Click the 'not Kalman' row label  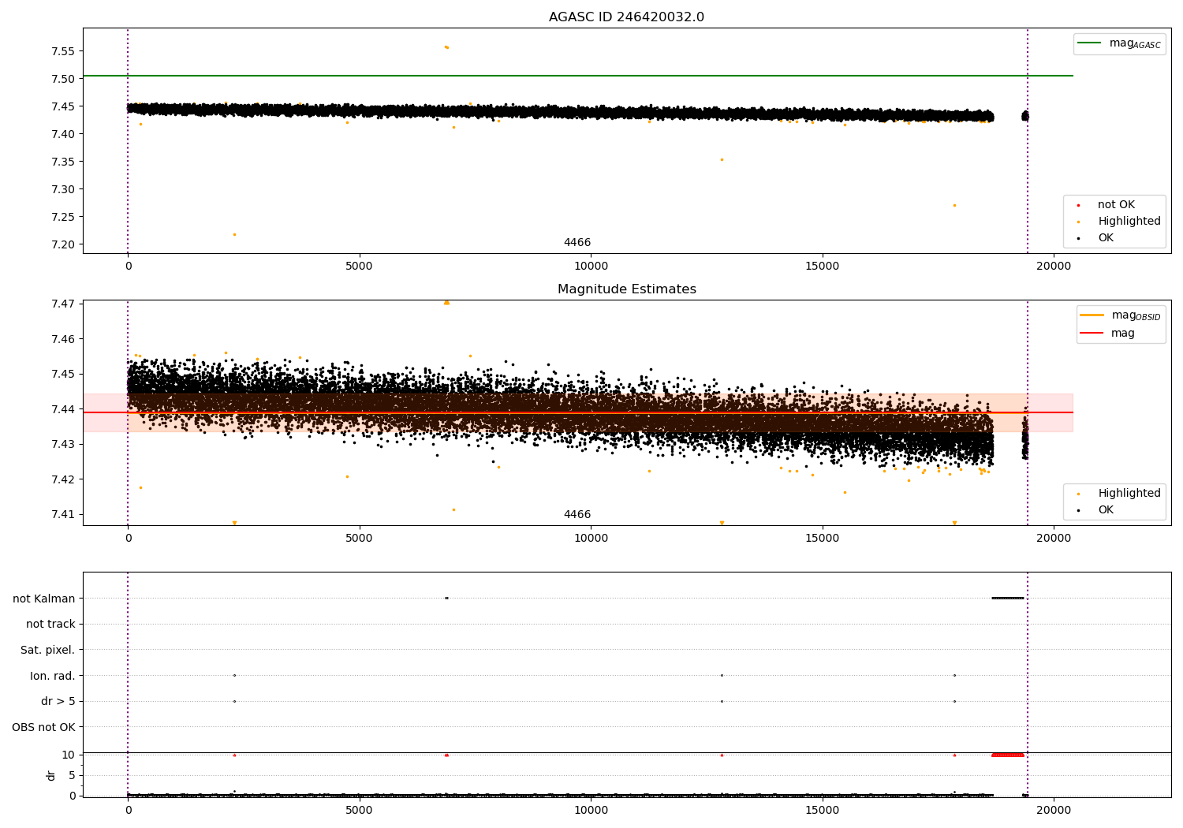click(x=44, y=599)
